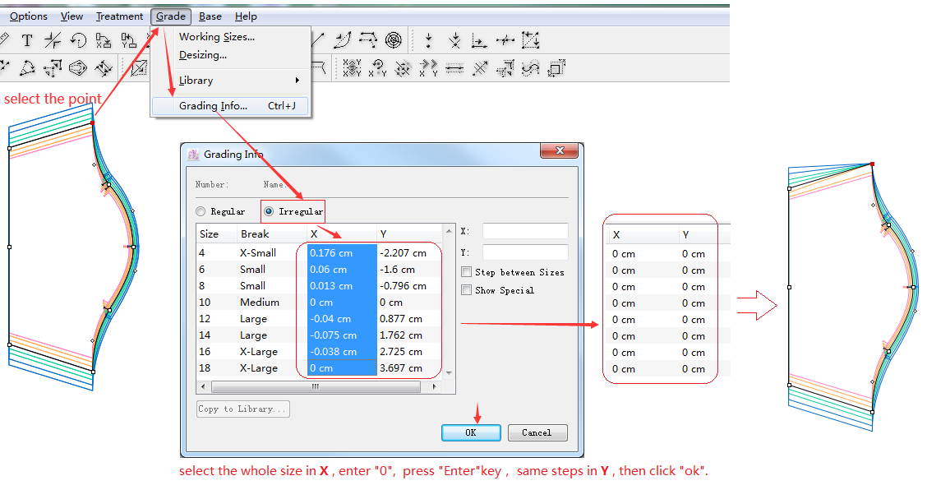The height and width of the screenshot is (499, 927).
Task: Click the L-shaped axis arrow icon
Action: click(x=479, y=40)
